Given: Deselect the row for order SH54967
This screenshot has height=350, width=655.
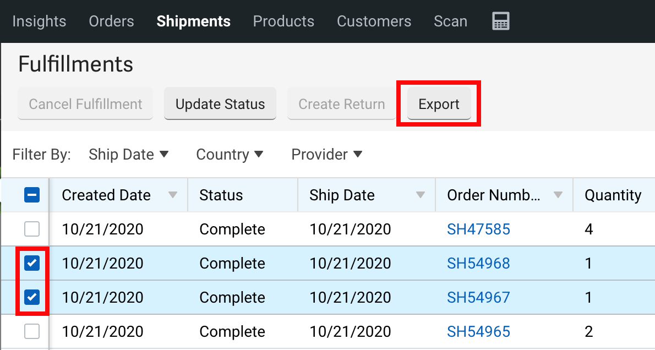Looking at the screenshot, I should pyautogui.click(x=32, y=298).
